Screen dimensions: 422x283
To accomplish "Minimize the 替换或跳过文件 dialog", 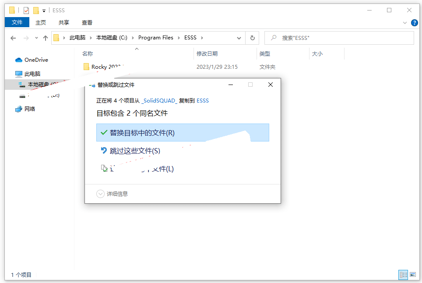I will 231,85.
